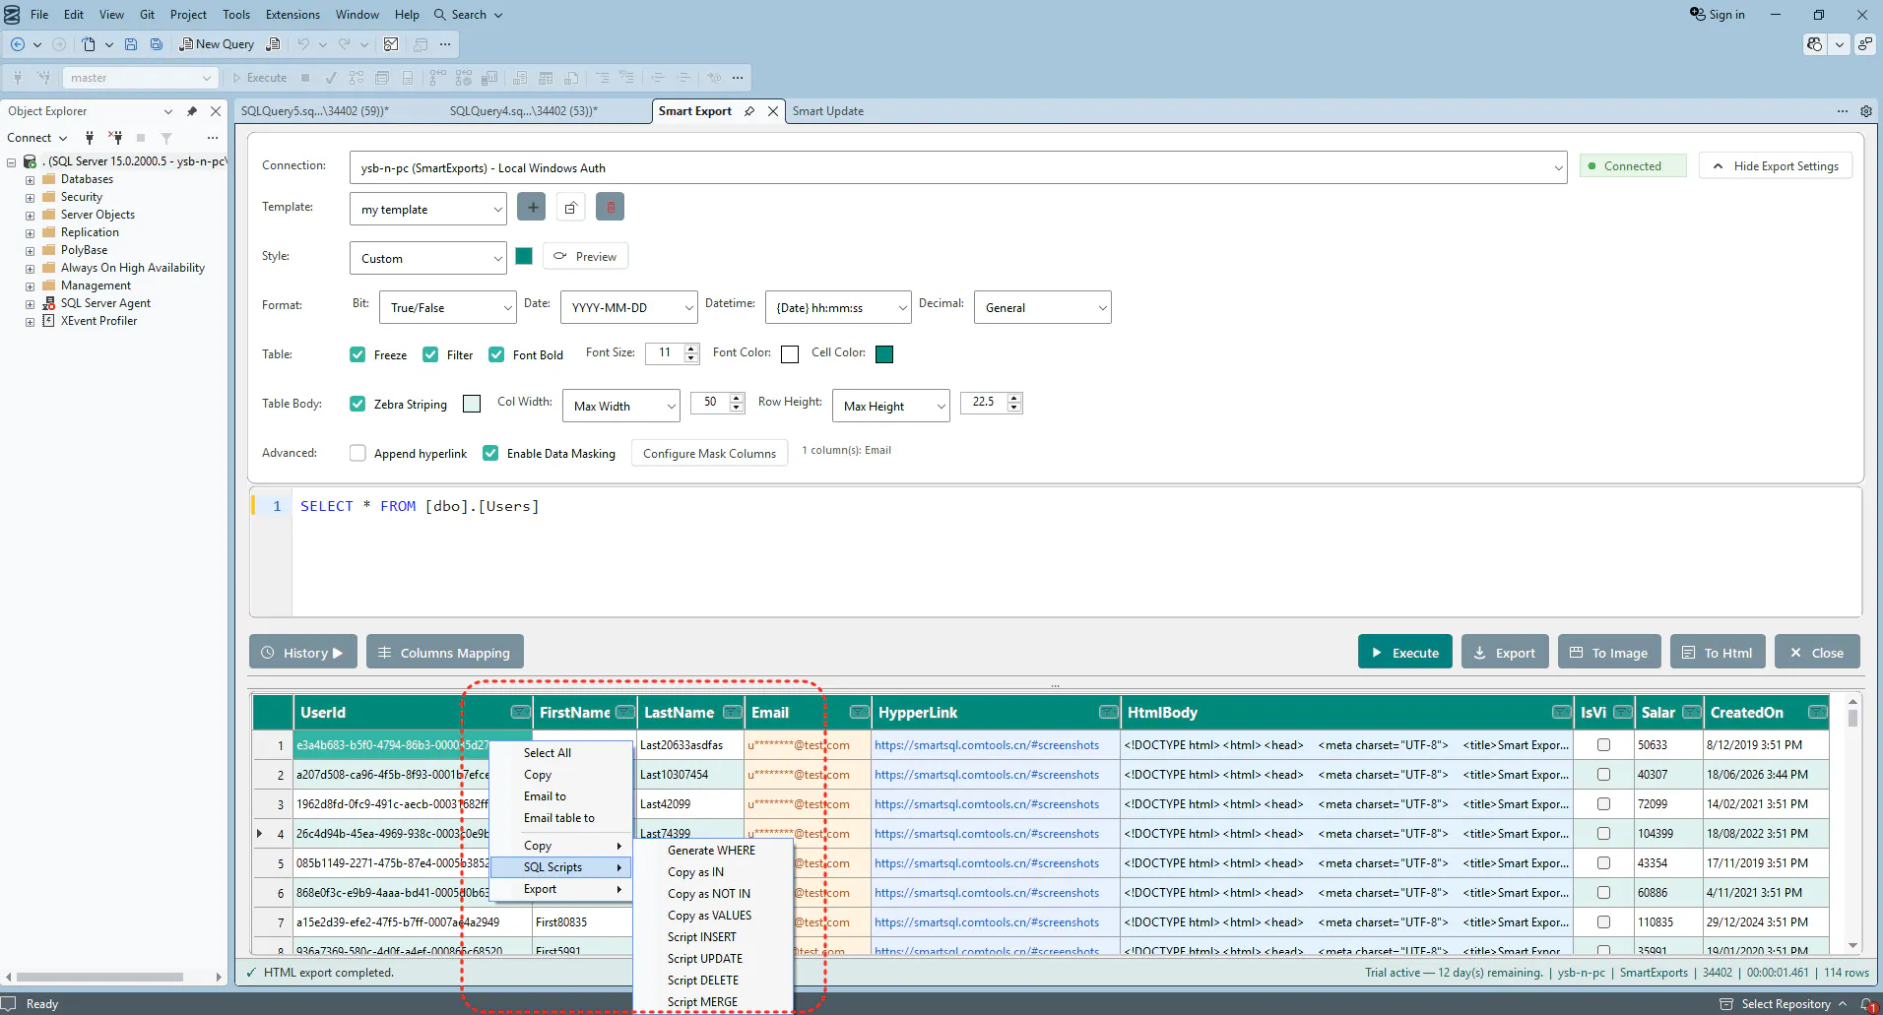Click the Hide Export Settings button
The image size is (1883, 1015).
1776,165
